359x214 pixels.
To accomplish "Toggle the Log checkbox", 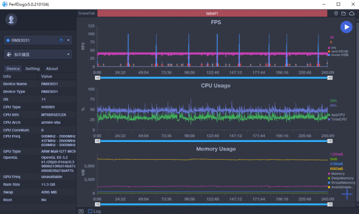I will 90,211.
